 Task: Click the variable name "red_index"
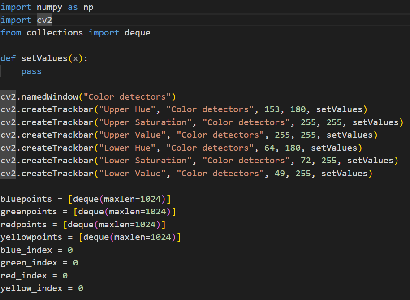pyautogui.click(x=24, y=276)
